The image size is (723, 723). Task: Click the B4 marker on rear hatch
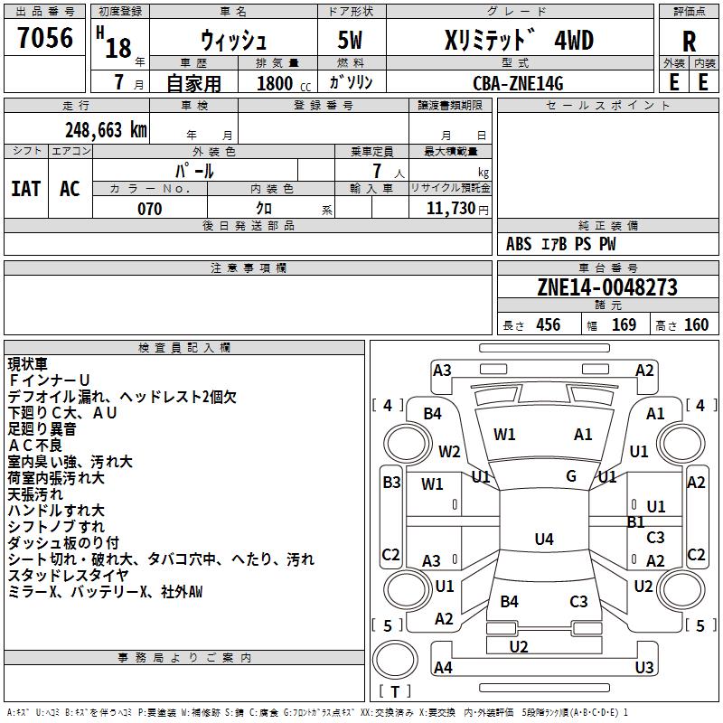pos(509,601)
